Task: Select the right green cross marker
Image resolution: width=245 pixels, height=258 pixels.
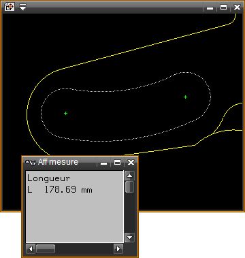Action: [x=185, y=97]
